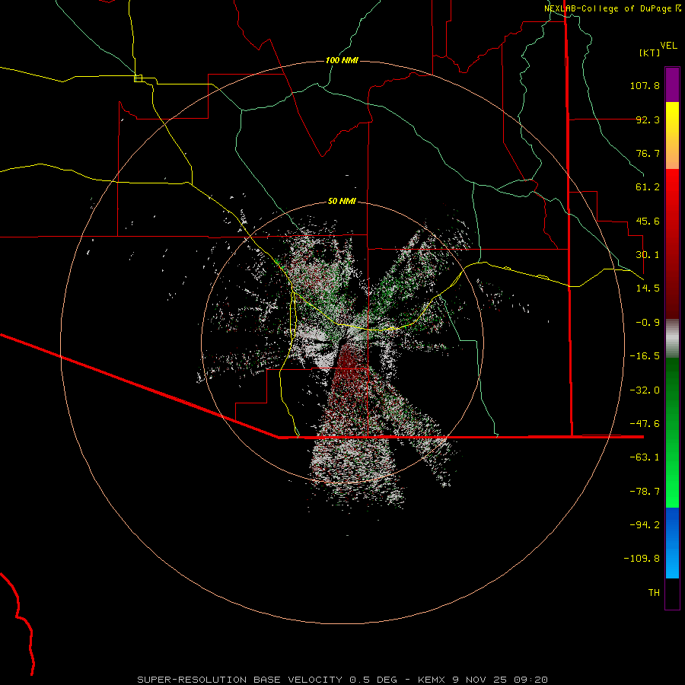
Task: Click the gray near-zero color bar segment
Action: click(x=672, y=339)
